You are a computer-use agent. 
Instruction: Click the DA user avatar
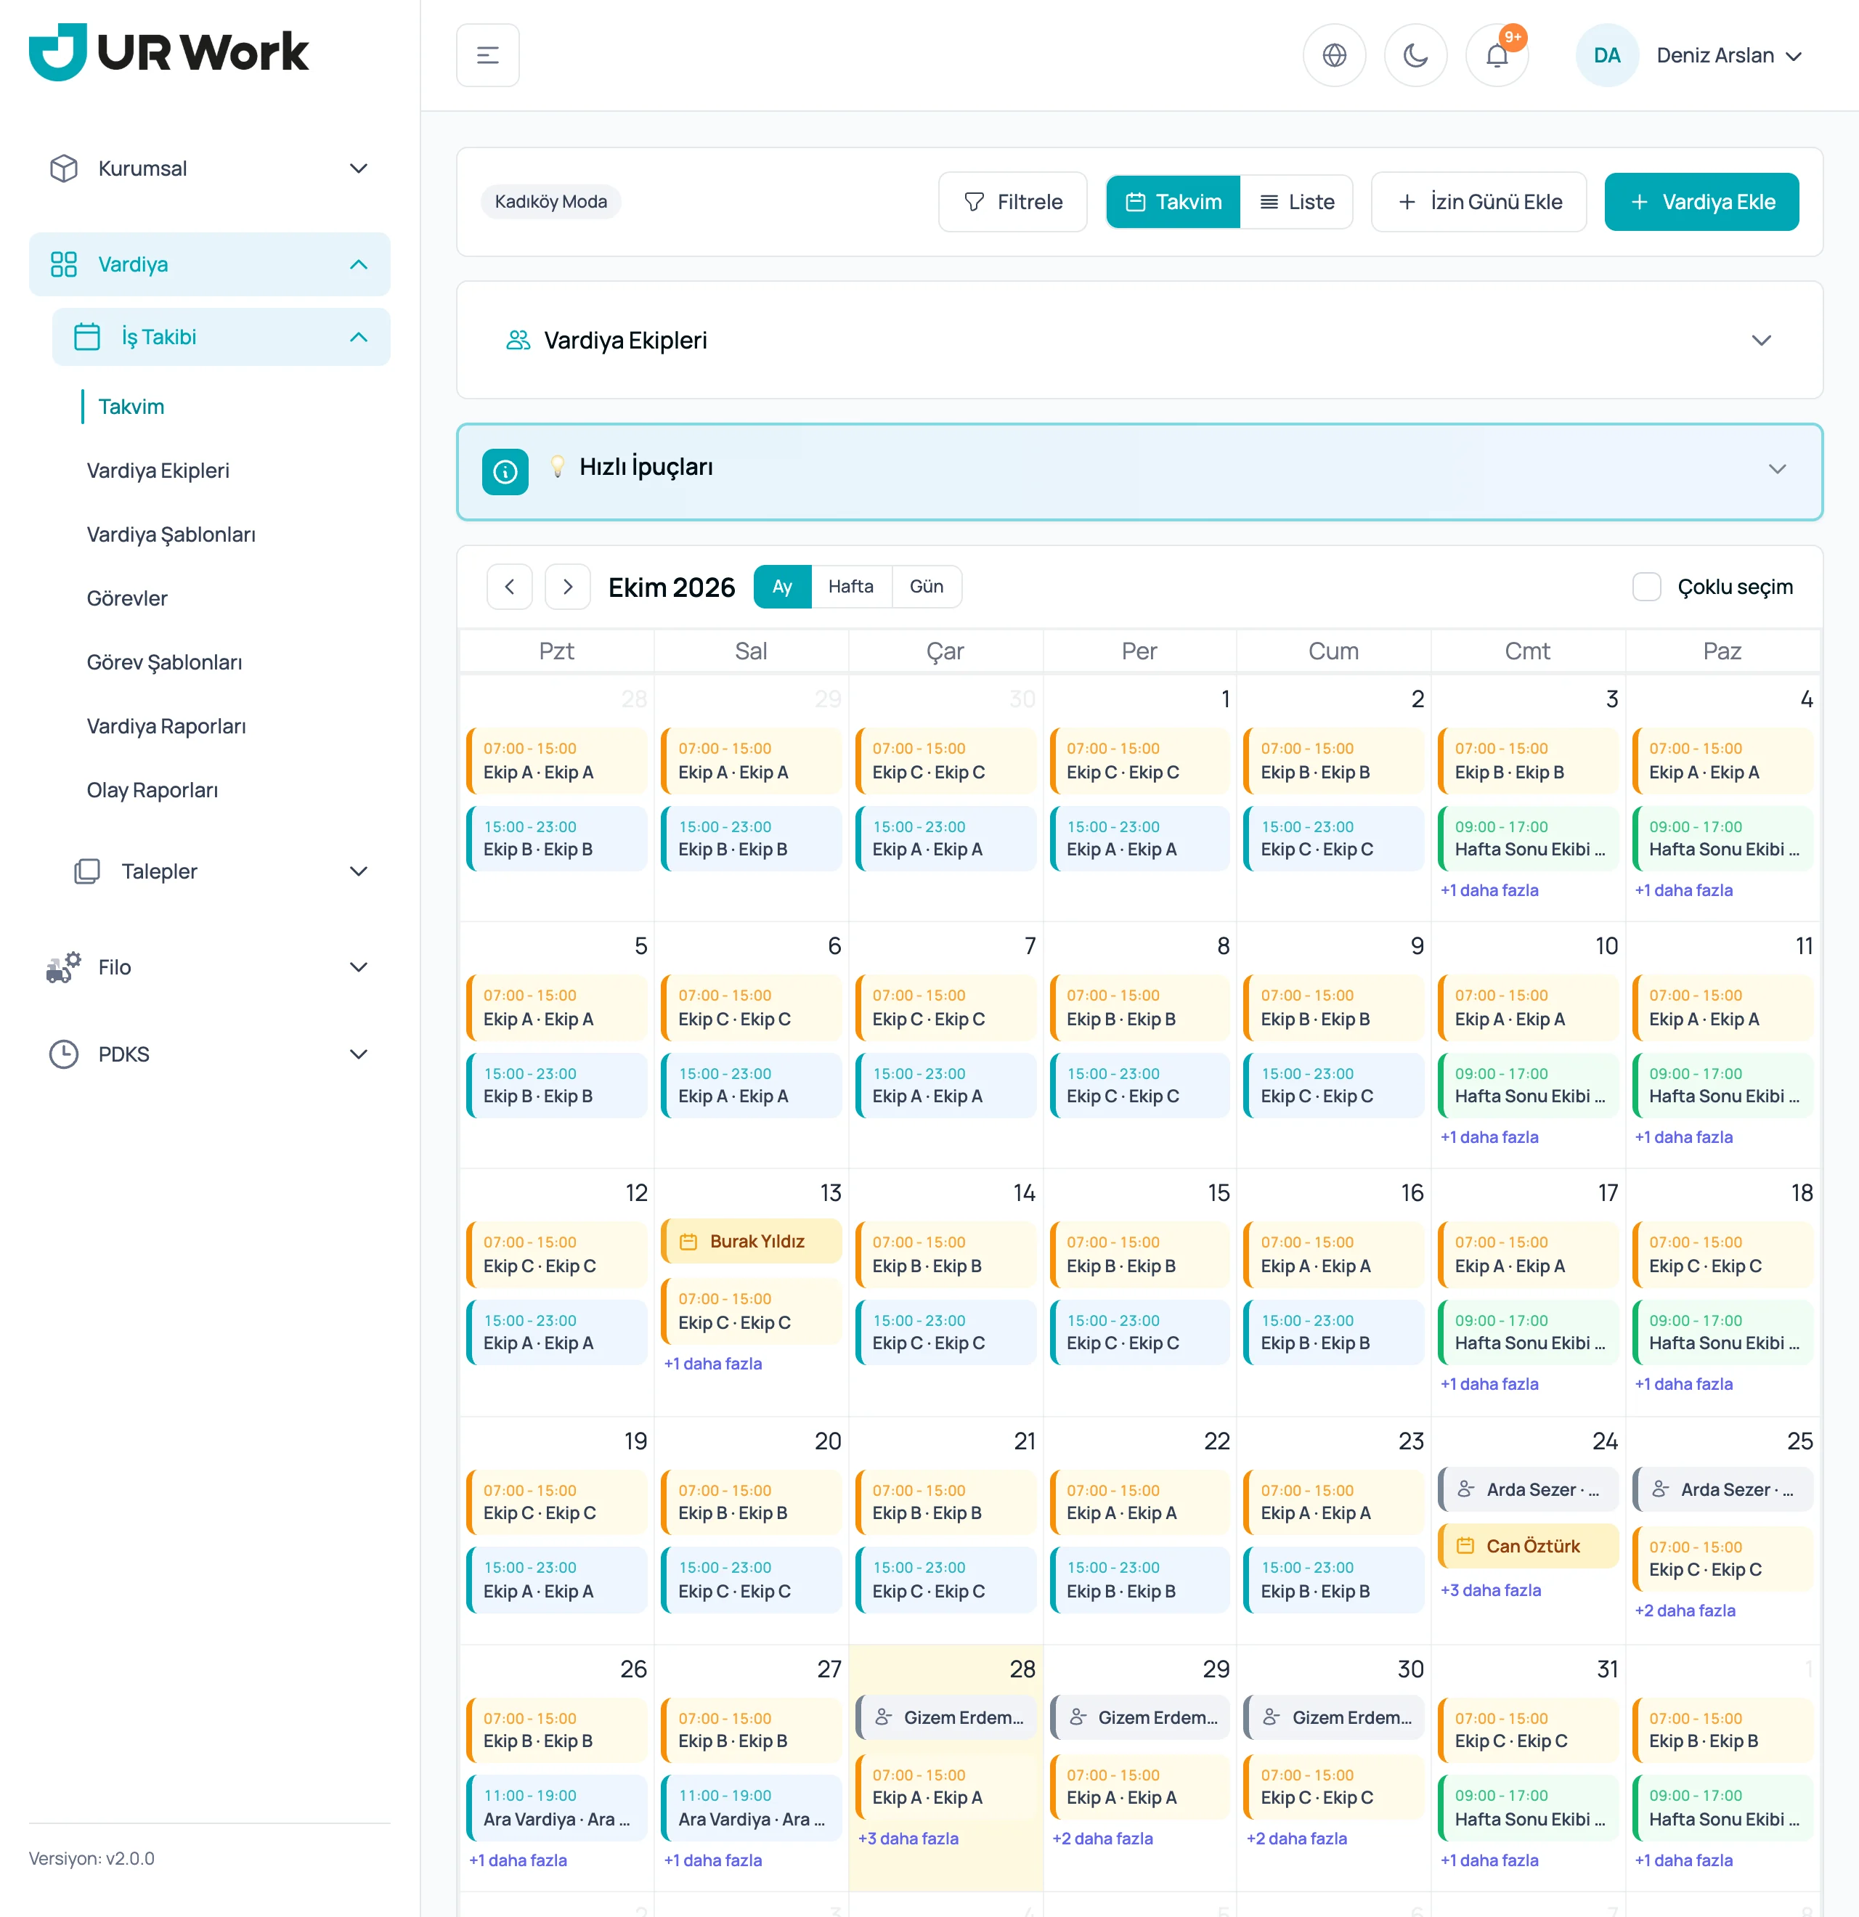point(1607,54)
